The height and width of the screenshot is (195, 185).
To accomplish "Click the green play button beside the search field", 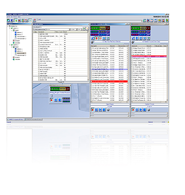I will 84,28.
